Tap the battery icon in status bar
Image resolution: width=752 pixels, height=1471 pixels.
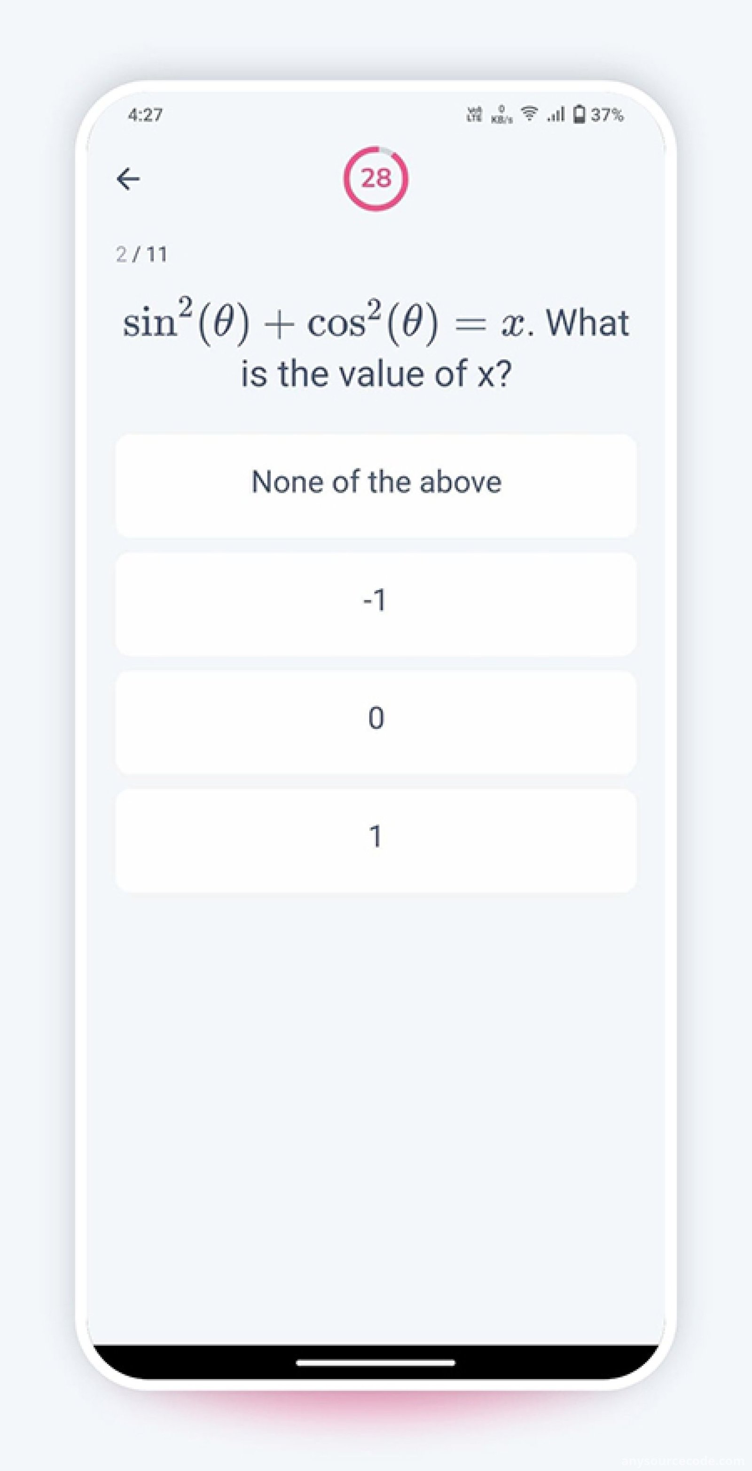(x=579, y=114)
